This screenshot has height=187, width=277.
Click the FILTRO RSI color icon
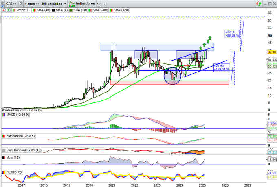click(x=4, y=172)
